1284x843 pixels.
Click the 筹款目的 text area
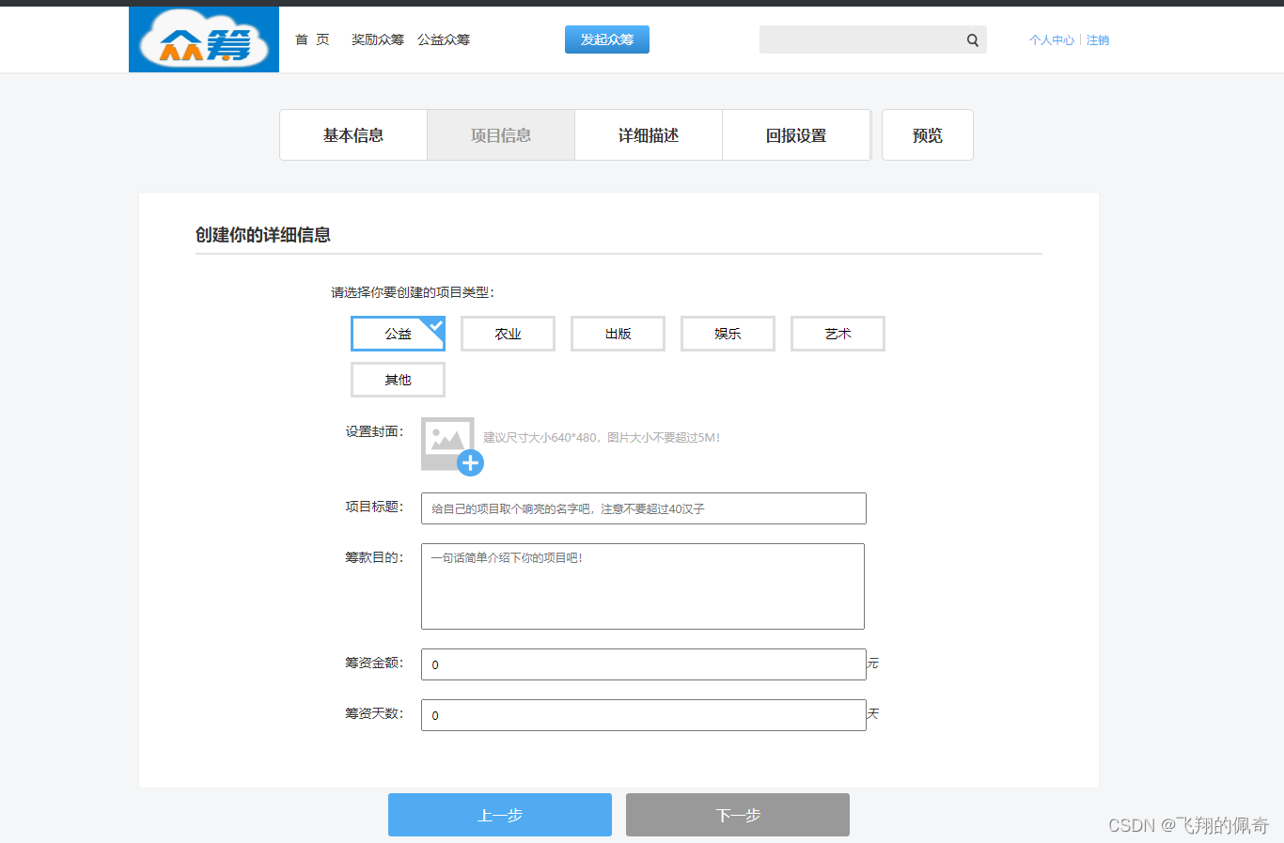[643, 586]
